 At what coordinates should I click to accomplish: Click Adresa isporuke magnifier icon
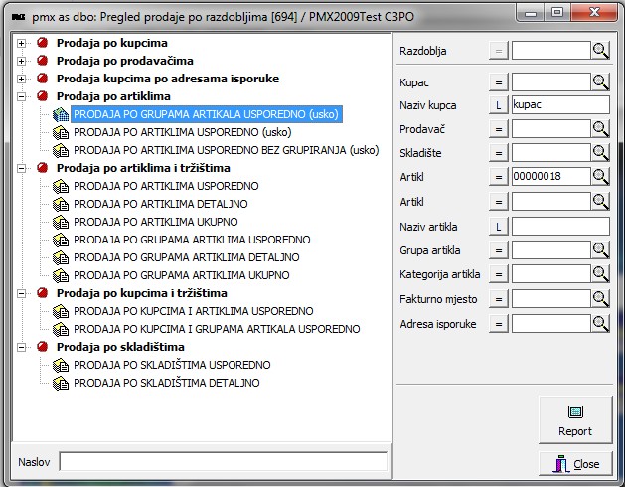[601, 323]
